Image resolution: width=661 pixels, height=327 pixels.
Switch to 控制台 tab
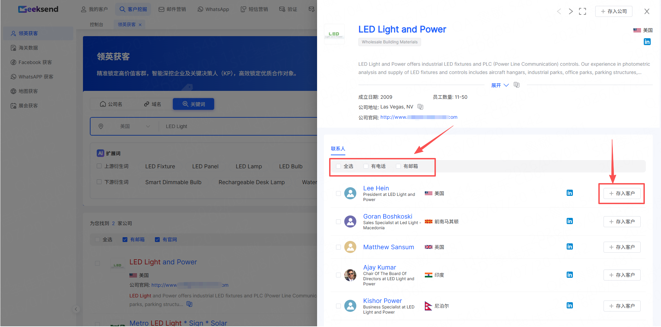pyautogui.click(x=96, y=25)
